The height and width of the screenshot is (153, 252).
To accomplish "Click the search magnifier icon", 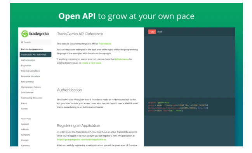I will (x=22, y=42).
